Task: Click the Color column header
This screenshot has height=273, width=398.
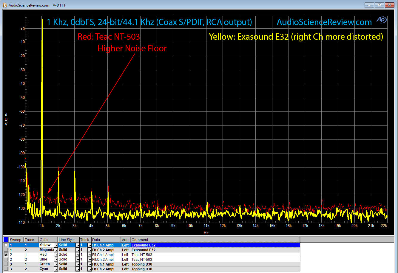Action: point(48,240)
